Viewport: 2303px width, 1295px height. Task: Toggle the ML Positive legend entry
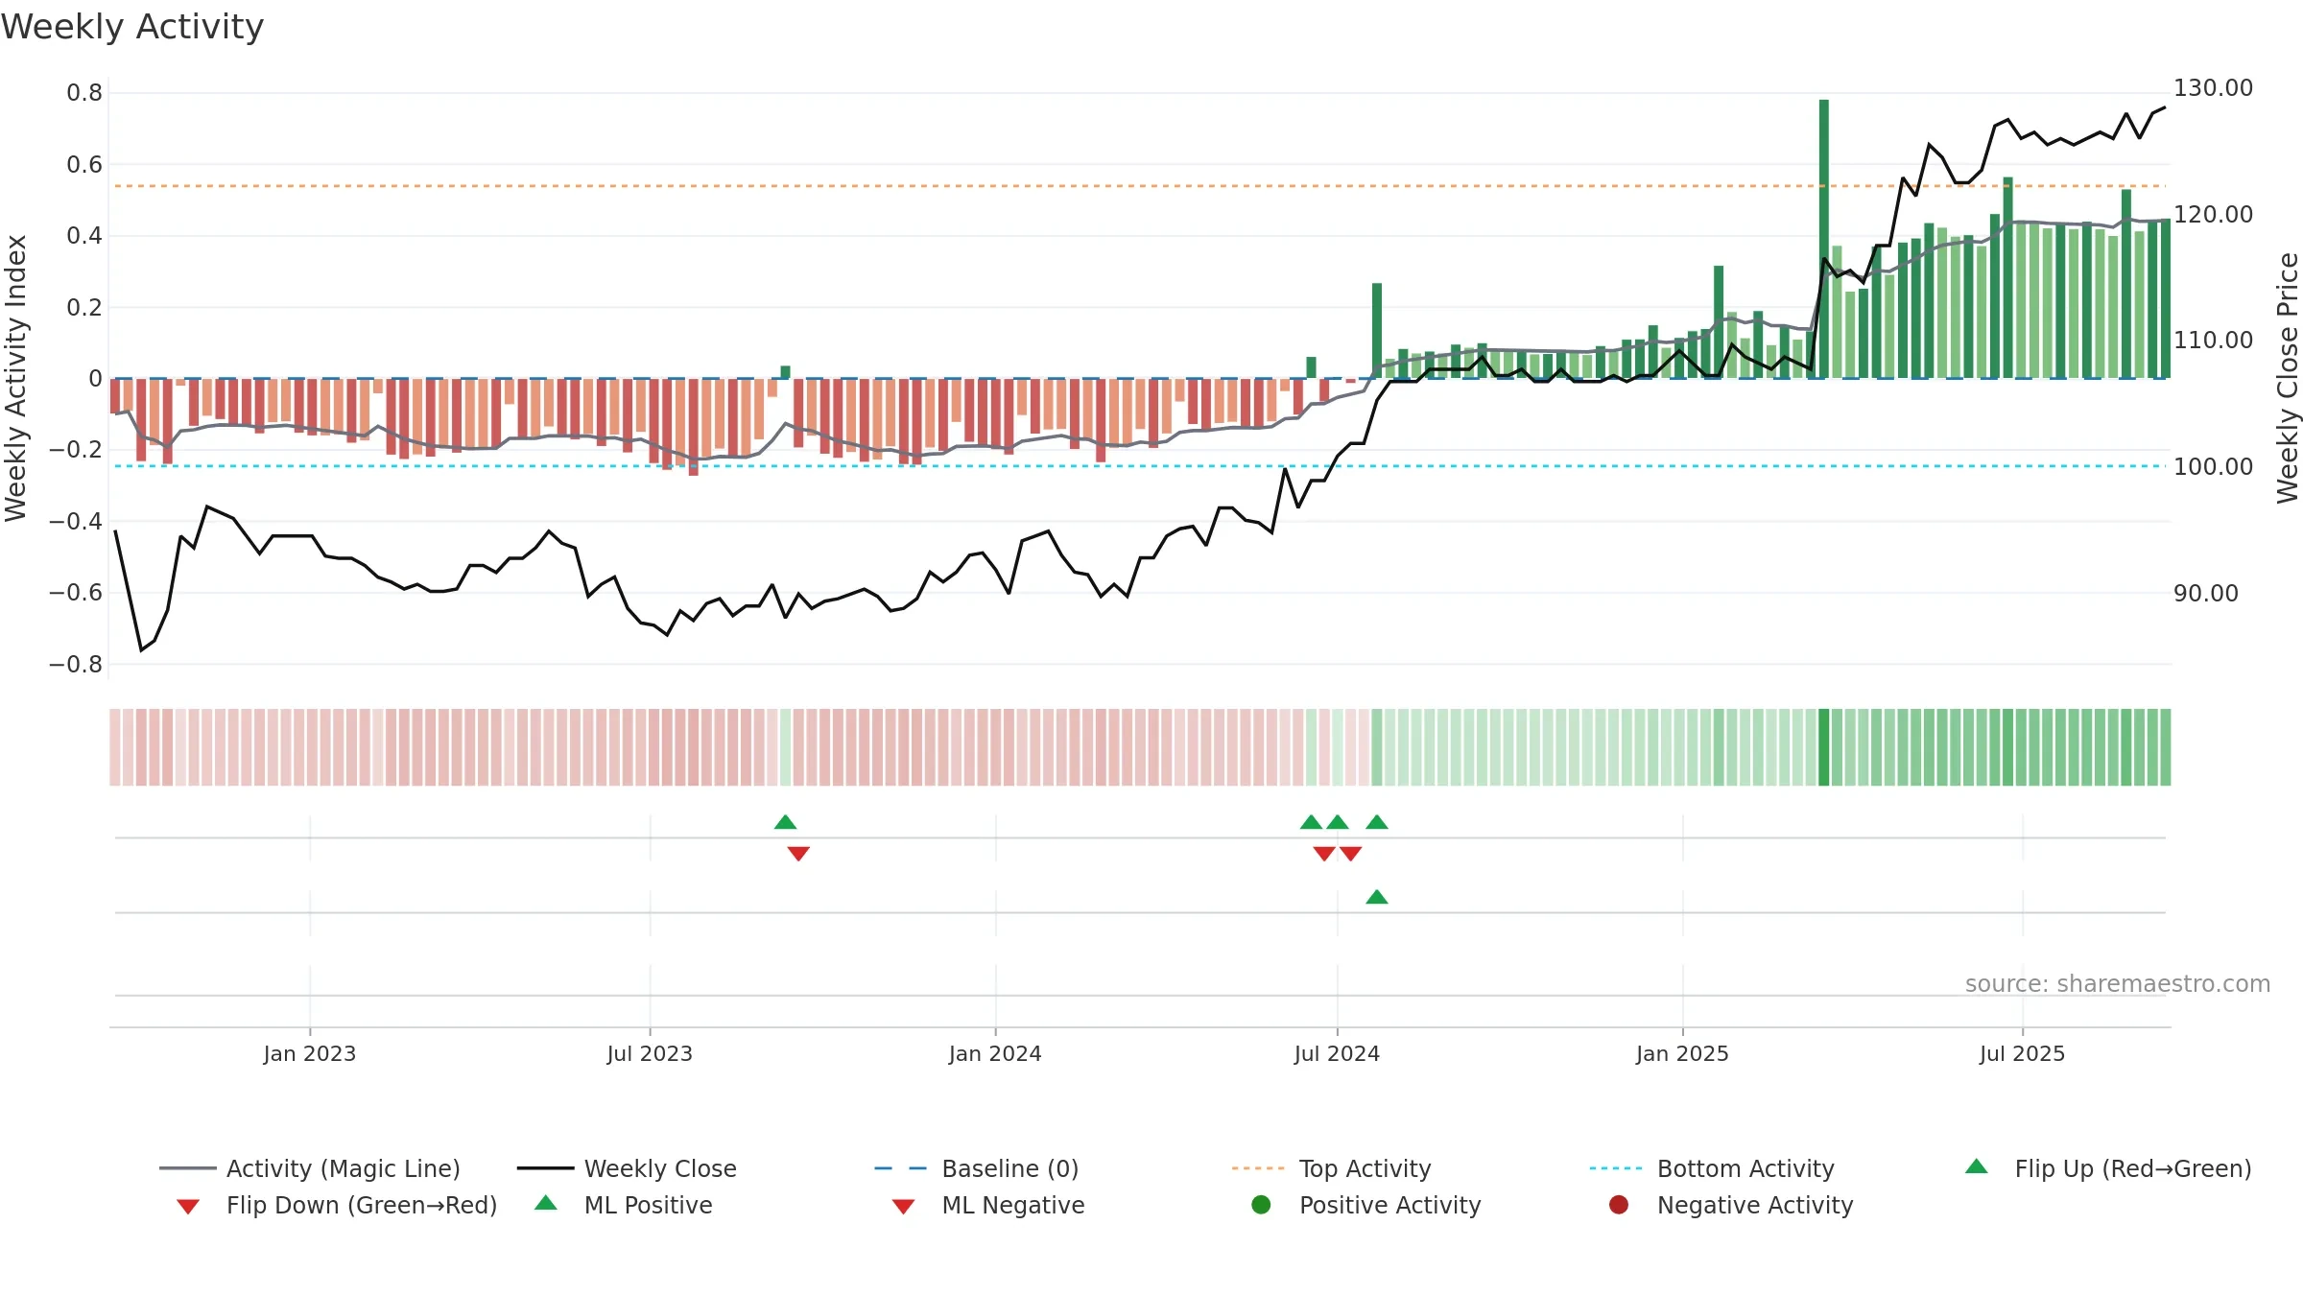coord(624,1205)
